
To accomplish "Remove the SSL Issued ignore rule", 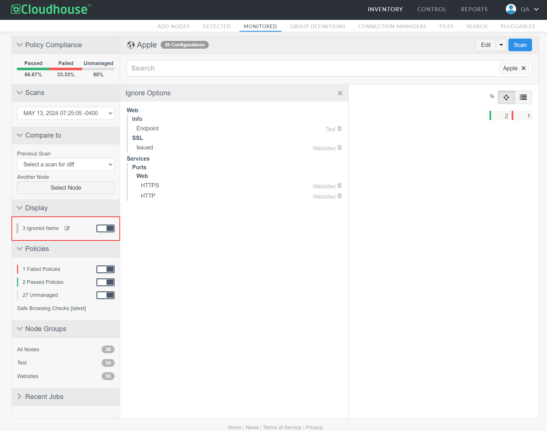I will coord(339,147).
